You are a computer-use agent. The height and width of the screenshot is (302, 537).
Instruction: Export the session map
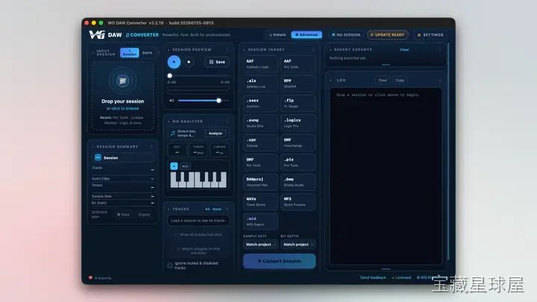(144, 215)
